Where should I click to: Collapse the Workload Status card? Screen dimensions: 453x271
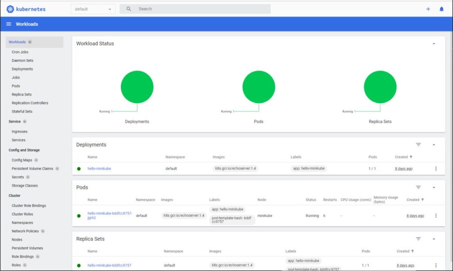434,44
